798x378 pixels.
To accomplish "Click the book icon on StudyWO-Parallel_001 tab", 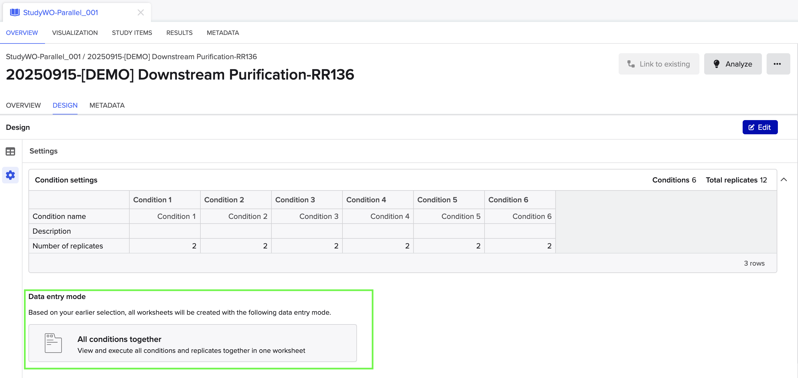I will click(15, 12).
